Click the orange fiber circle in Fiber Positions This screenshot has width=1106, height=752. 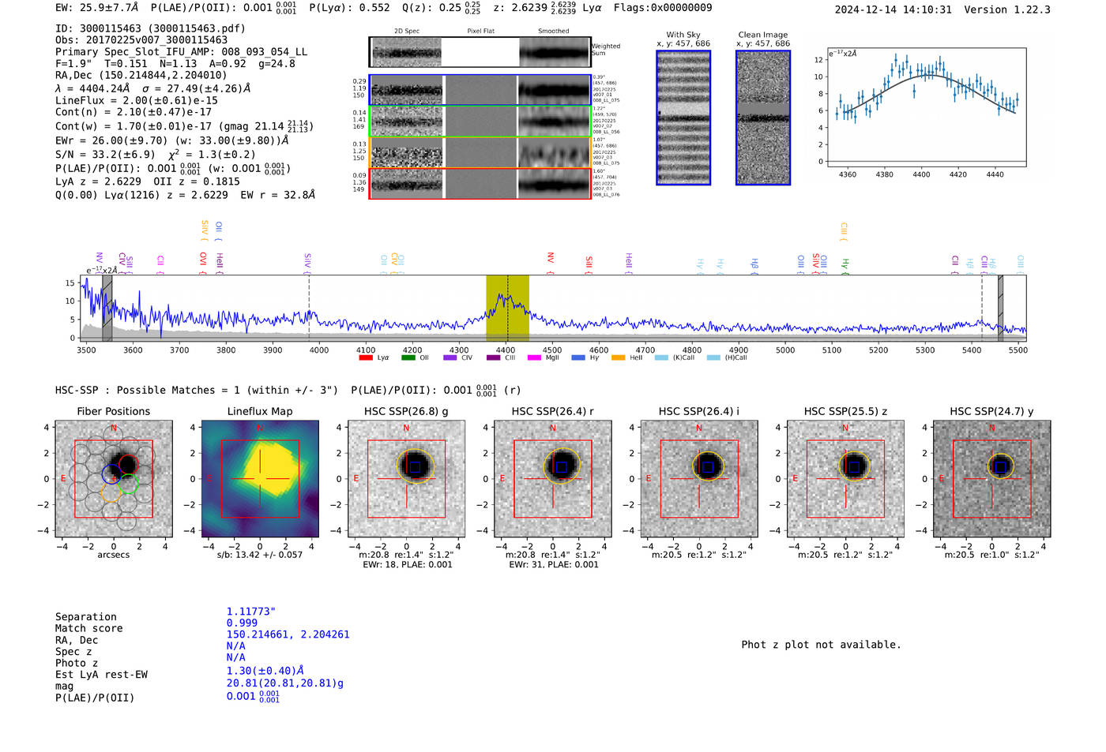click(111, 493)
